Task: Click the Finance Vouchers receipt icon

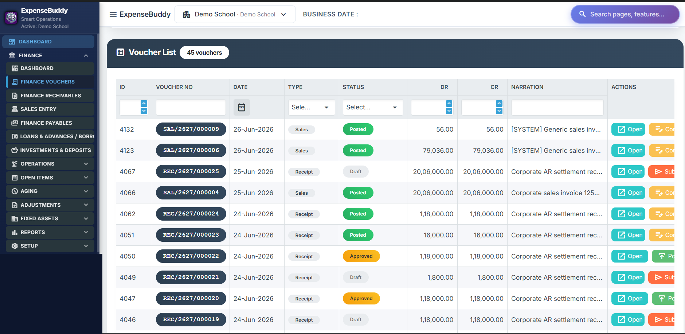Action: click(x=15, y=82)
